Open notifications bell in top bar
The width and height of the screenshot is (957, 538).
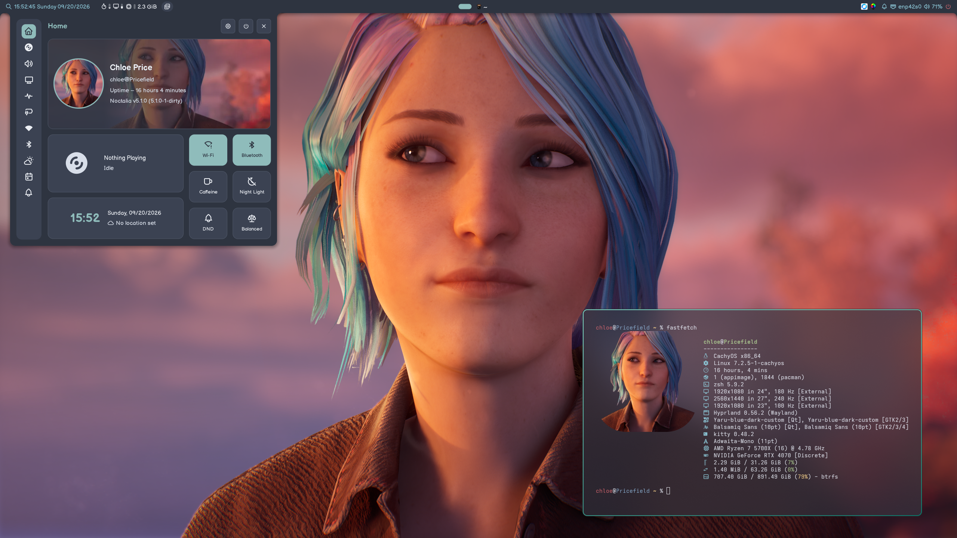coord(884,6)
